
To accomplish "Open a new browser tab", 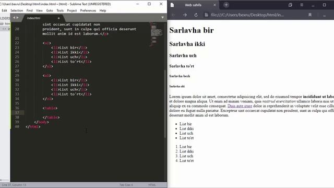I will 226,5.
